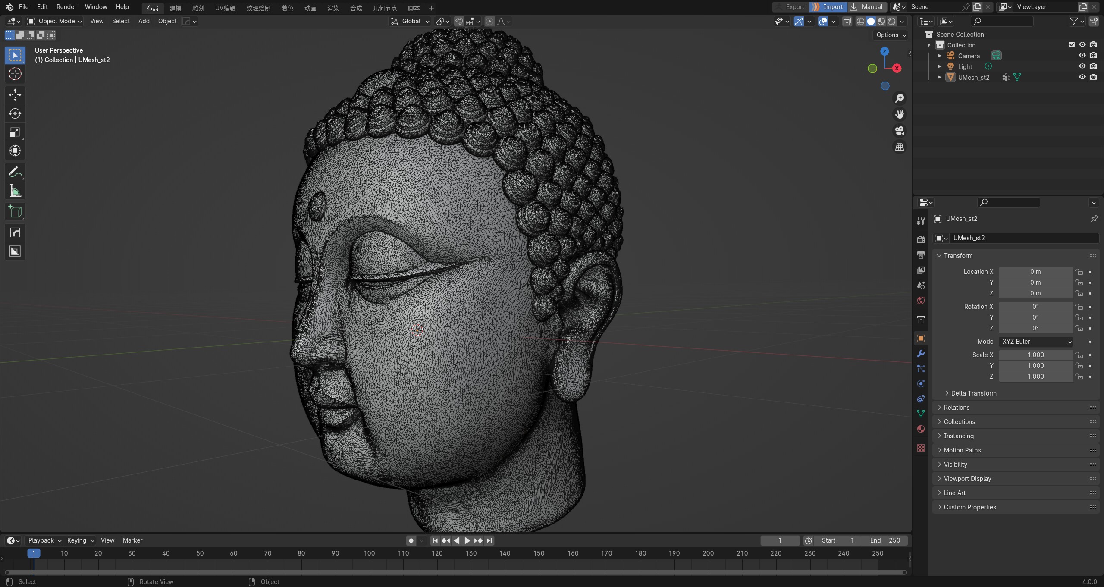Open the Render menu
1104x587 pixels.
tap(66, 7)
